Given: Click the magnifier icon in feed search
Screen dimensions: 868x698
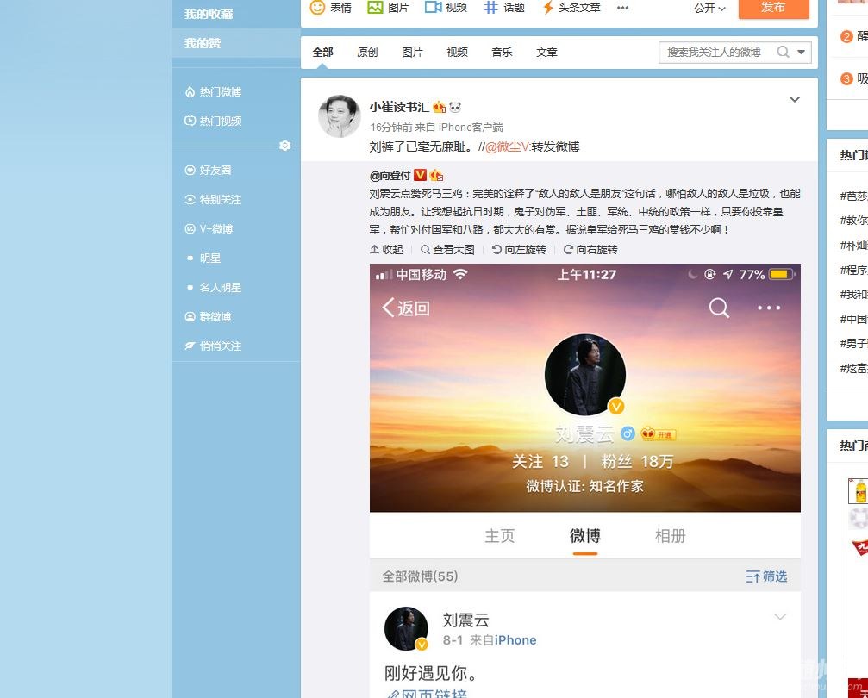Looking at the screenshot, I should click(x=783, y=52).
